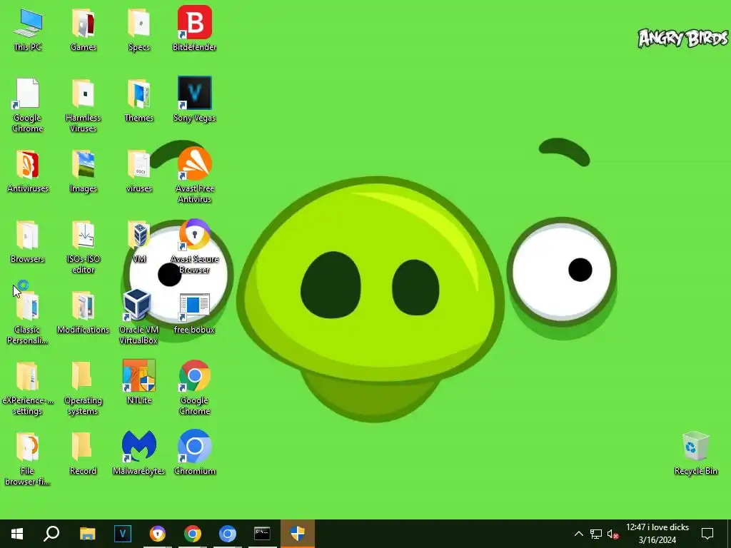Open the Browsers folder

coord(27,241)
